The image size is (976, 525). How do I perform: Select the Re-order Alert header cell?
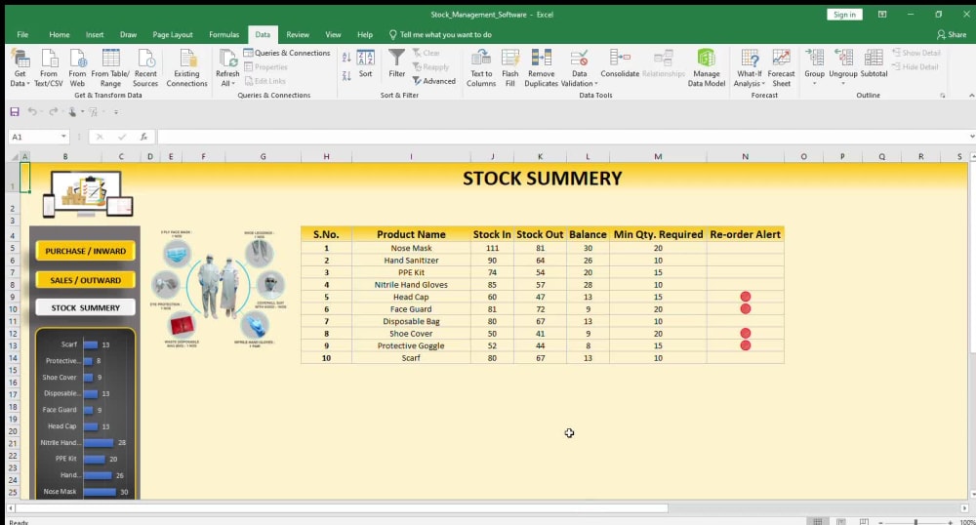(x=745, y=234)
